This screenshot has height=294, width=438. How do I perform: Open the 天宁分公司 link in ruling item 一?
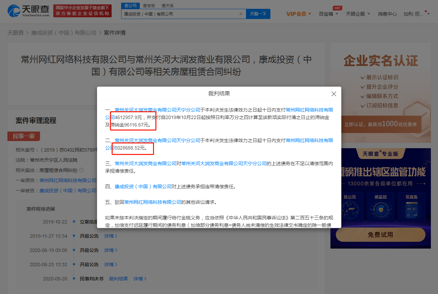click(x=157, y=110)
